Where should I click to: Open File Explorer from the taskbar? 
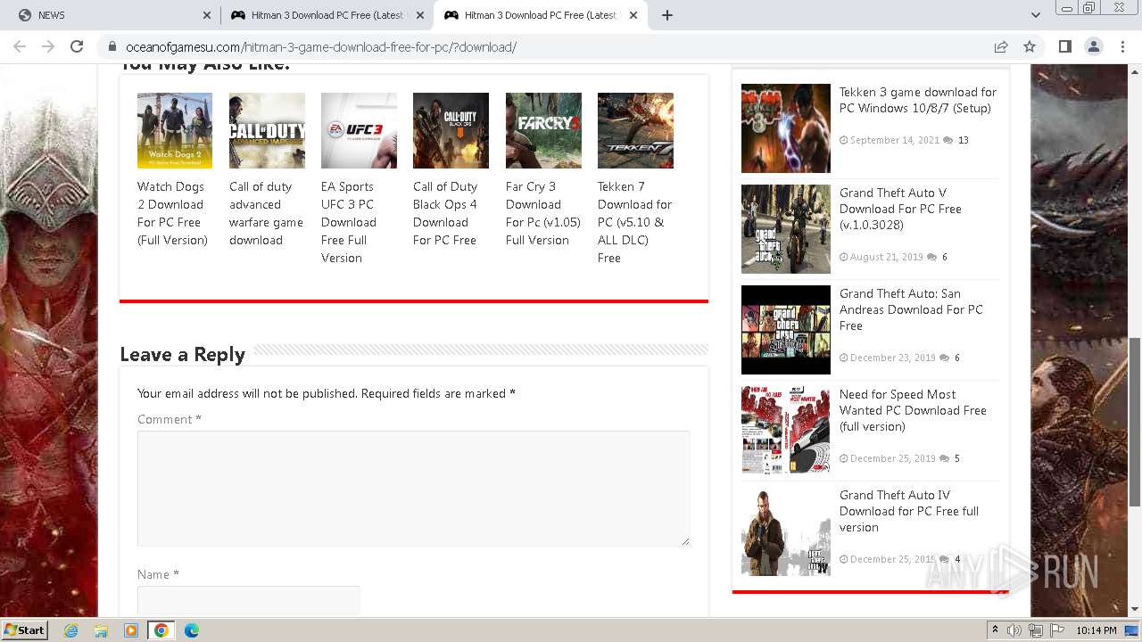(101, 630)
